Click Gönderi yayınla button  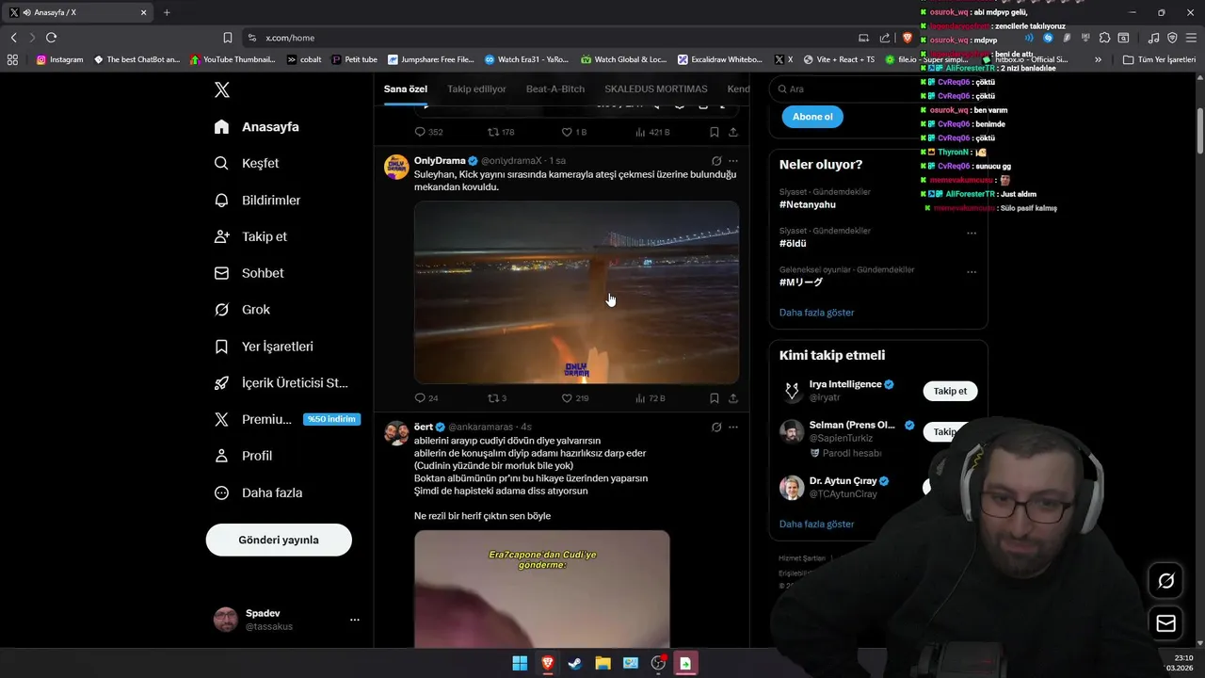pyautogui.click(x=279, y=541)
